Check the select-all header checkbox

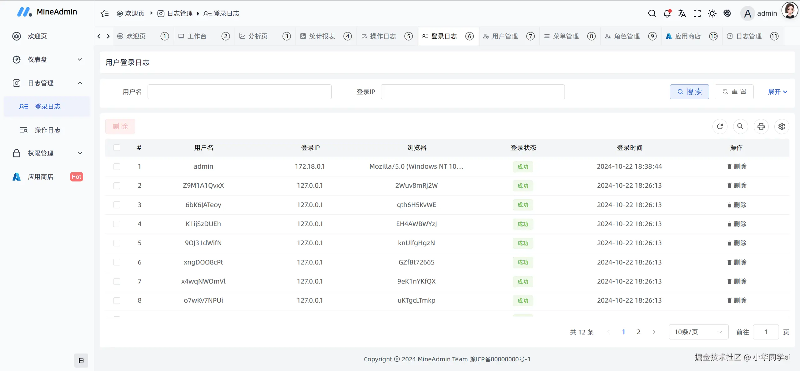coord(117,148)
